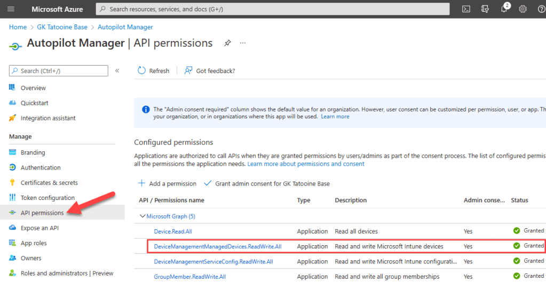This screenshot has height=282, width=546.
Task: Click 'Read all devices' description cell
Action: 356,231
